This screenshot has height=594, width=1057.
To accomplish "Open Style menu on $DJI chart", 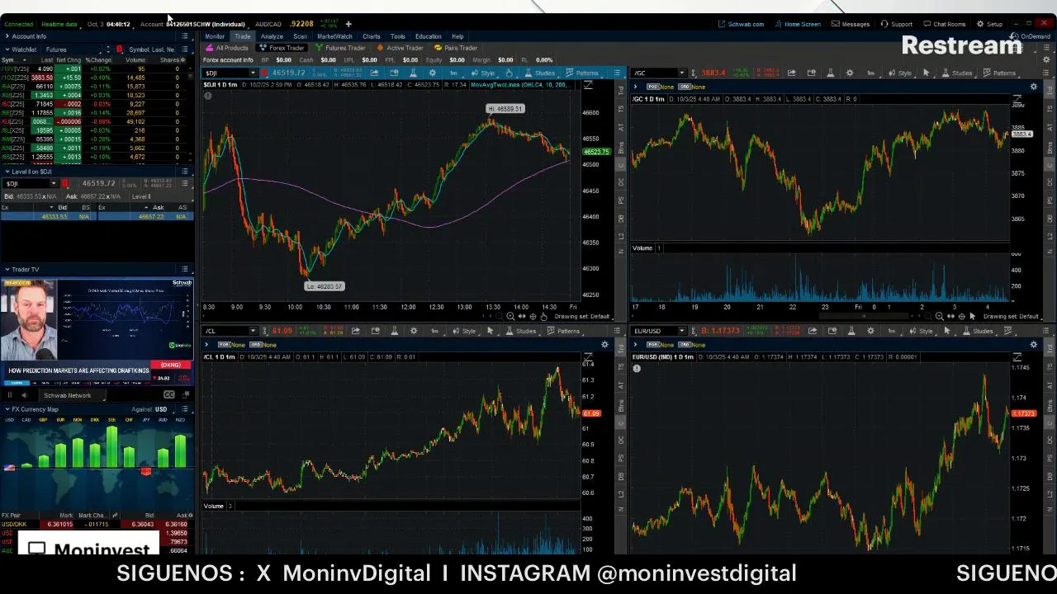I will click(x=484, y=73).
